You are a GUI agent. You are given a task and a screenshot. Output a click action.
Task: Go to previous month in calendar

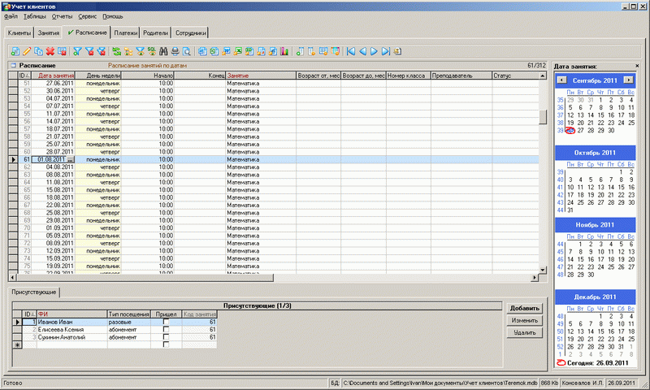561,80
